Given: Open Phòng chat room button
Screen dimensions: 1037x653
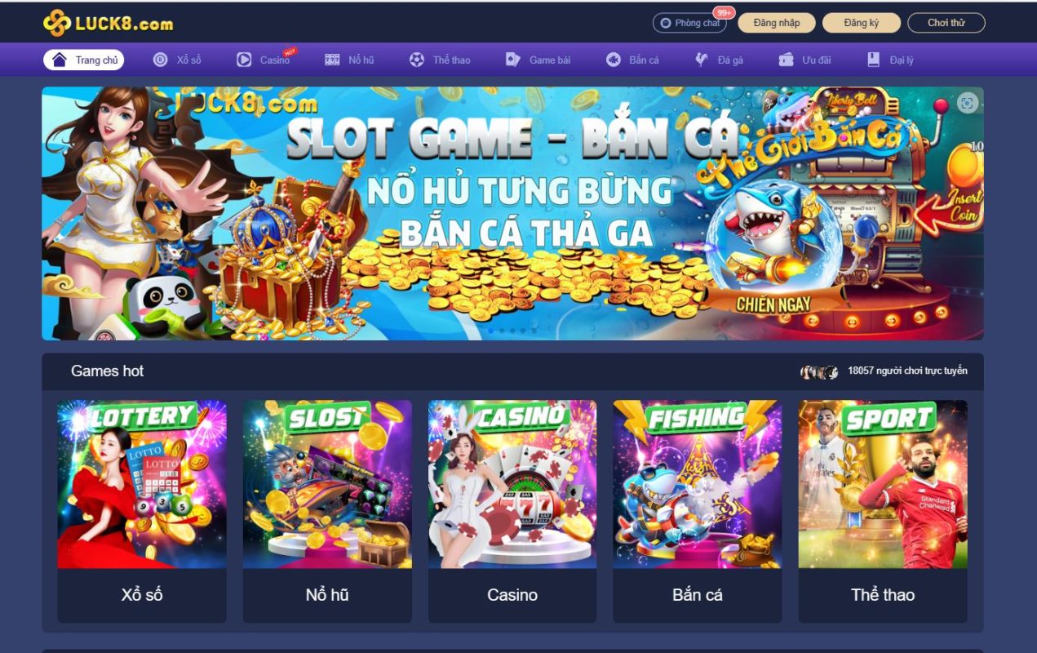Looking at the screenshot, I should (689, 23).
